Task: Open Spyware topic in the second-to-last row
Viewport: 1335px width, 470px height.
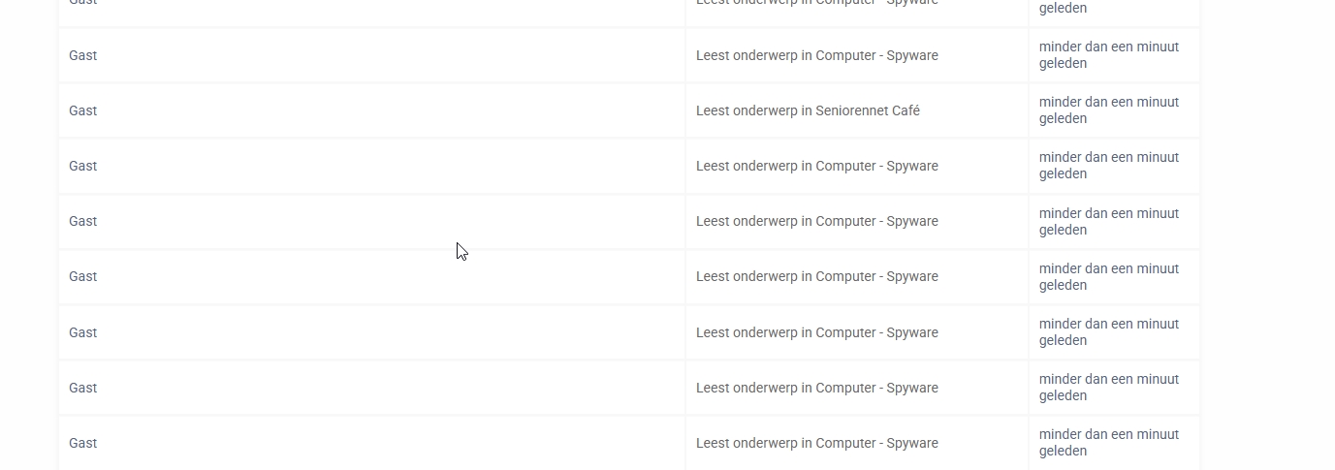Action: (x=816, y=388)
